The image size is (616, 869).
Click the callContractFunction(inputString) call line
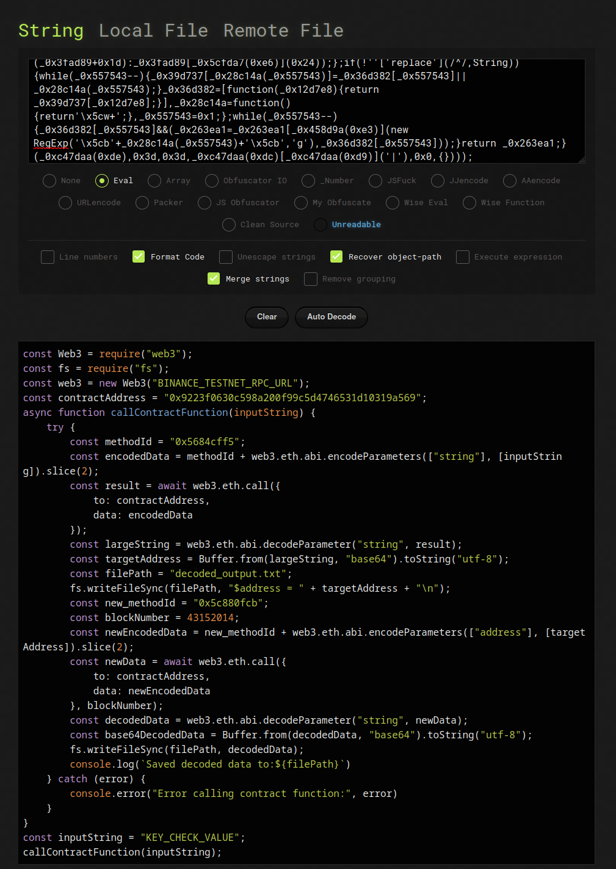[x=122, y=853]
